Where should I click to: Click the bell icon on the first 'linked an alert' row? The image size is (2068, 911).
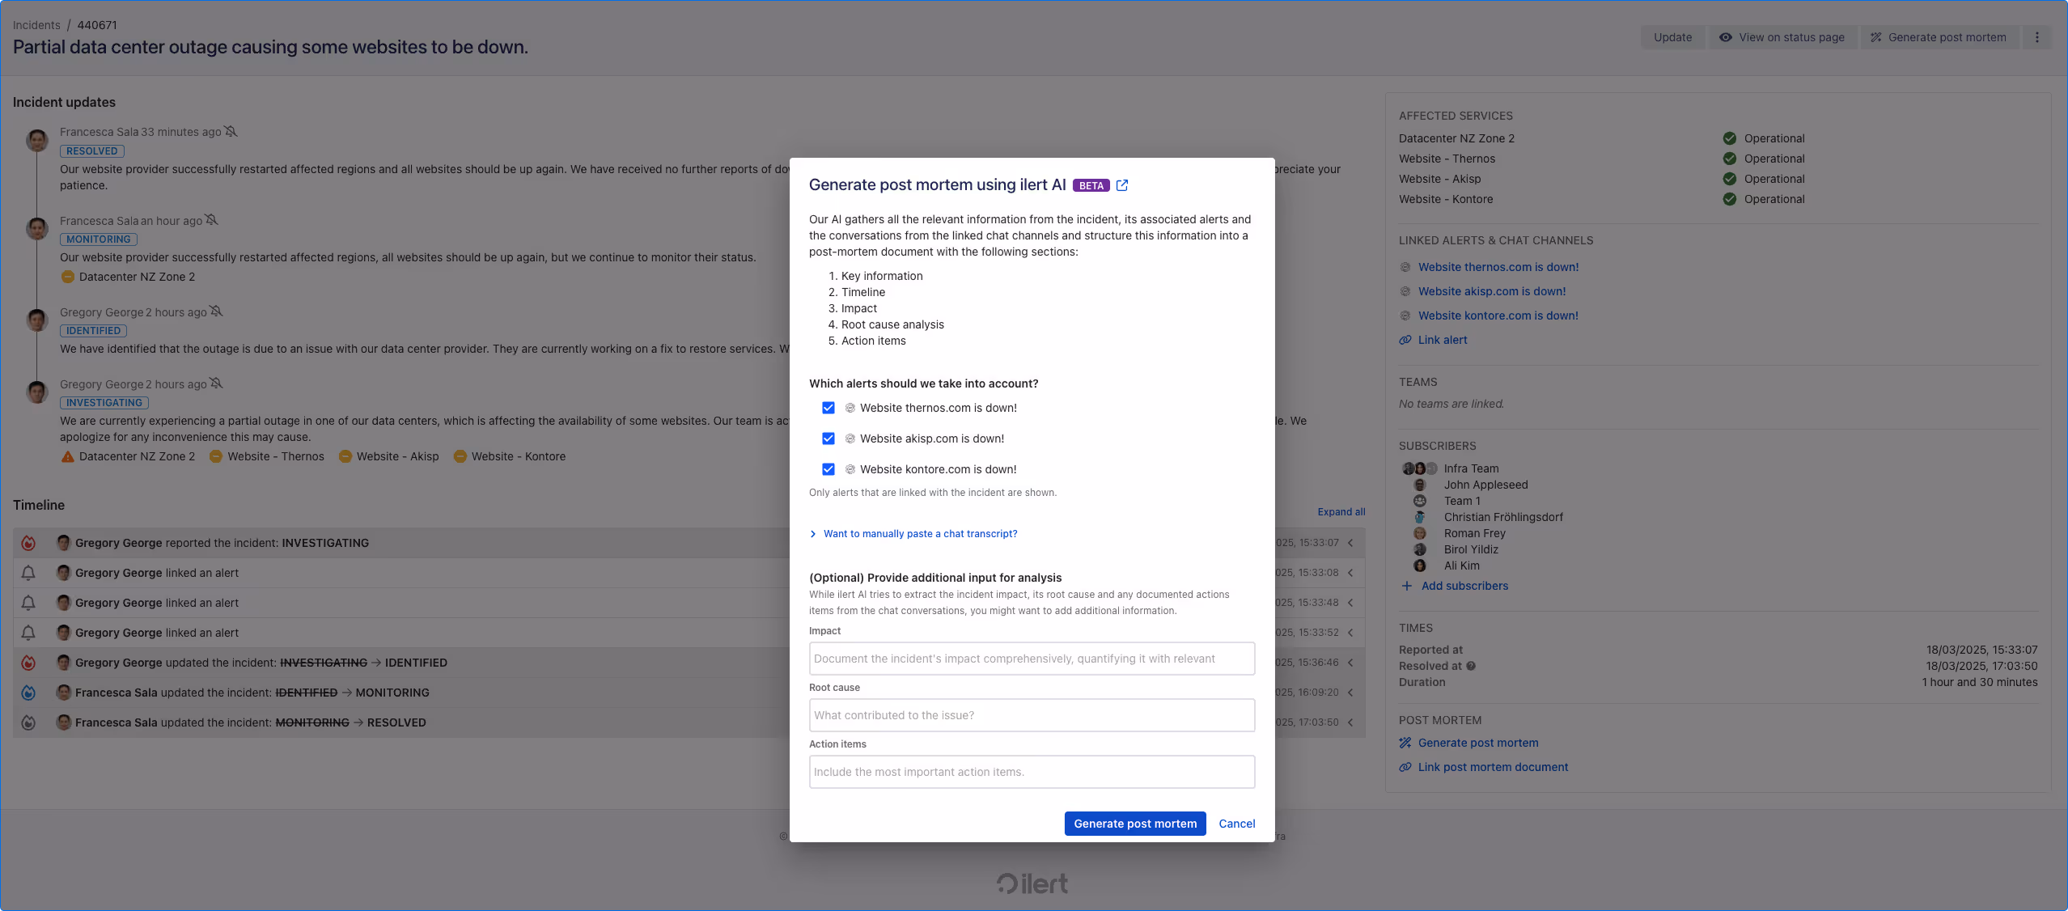pos(29,573)
